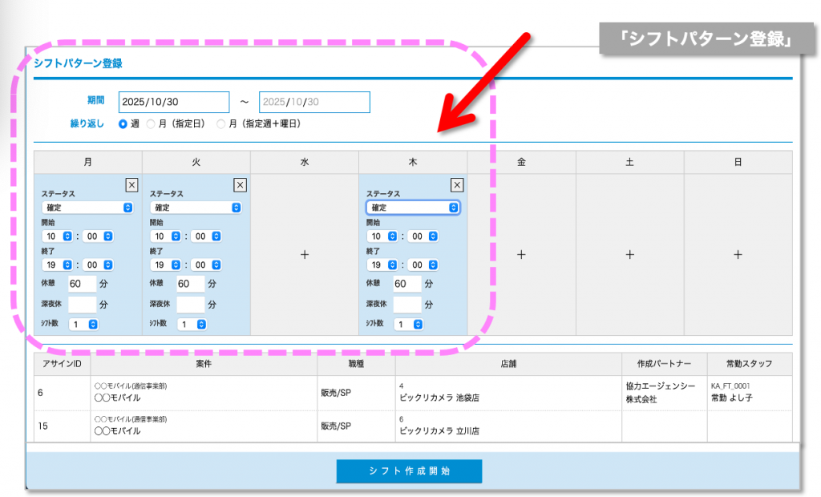The width and height of the screenshot is (821, 497).
Task: Click Monday's 休憩 minutes field
Action: click(x=81, y=284)
